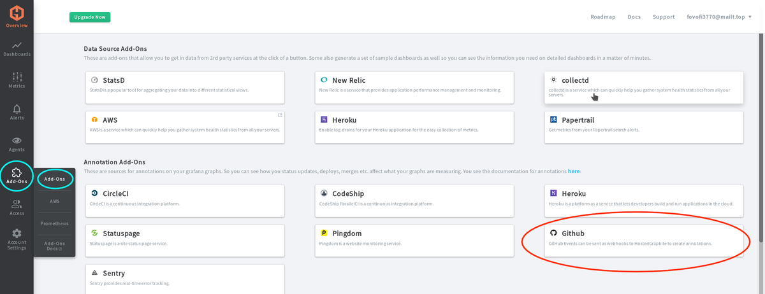Open Add-Ons Docs flyout entry
Screen dimensions: 765x294
[x=54, y=246]
